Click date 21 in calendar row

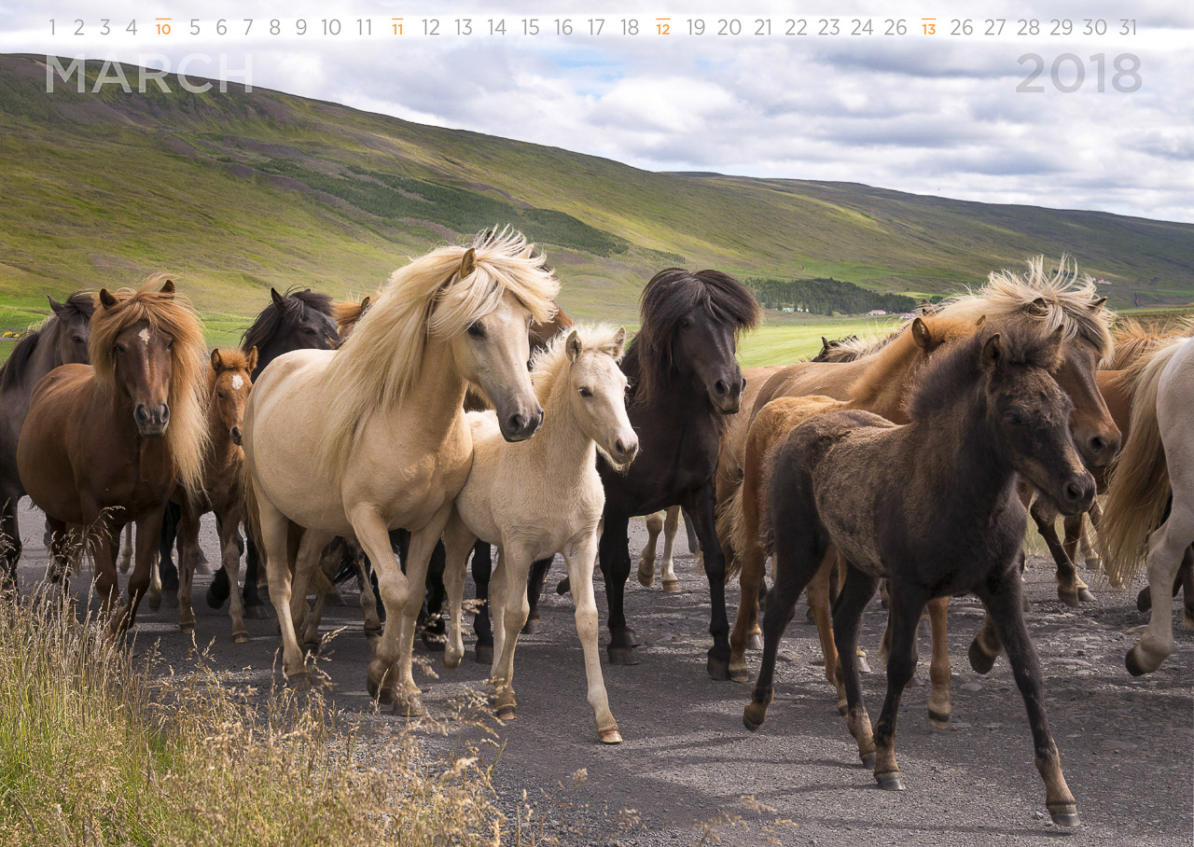click(x=763, y=28)
